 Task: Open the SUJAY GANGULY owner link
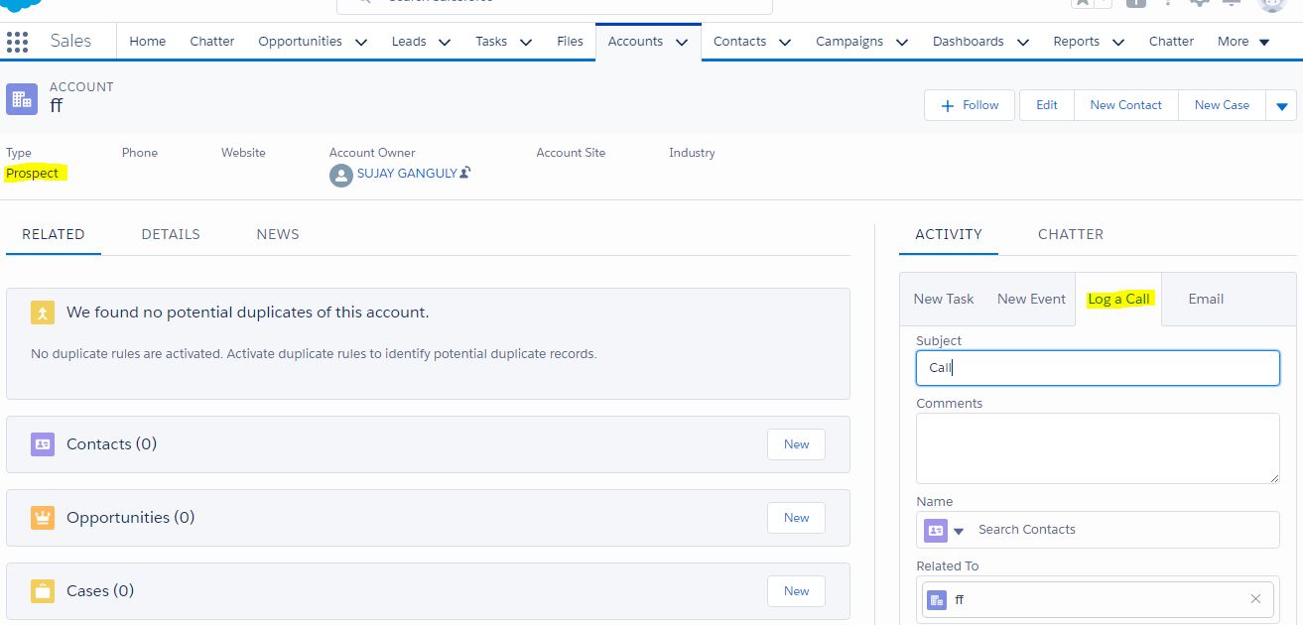(x=407, y=173)
